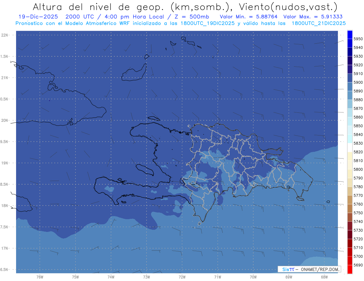This screenshot has height=281, width=364.
Task: Select the 'Valor Min. = 5.88764' text
Action: point(248,17)
